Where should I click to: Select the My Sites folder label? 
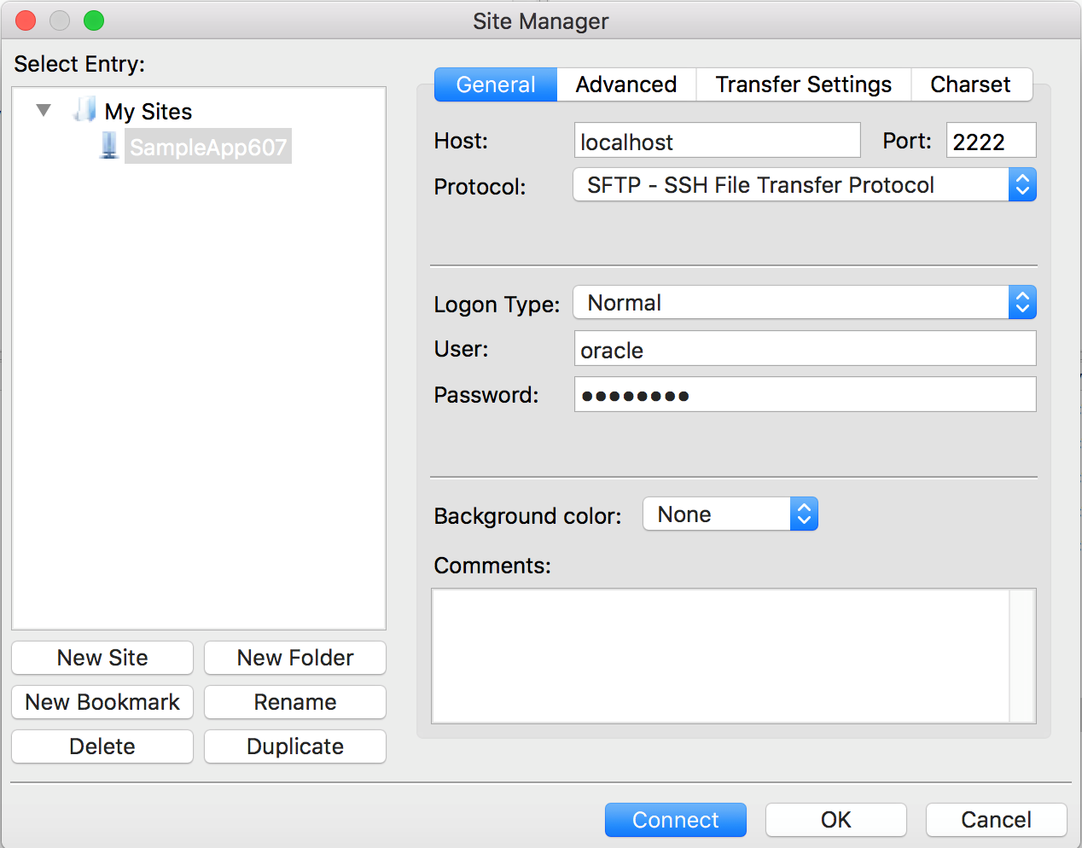click(148, 112)
